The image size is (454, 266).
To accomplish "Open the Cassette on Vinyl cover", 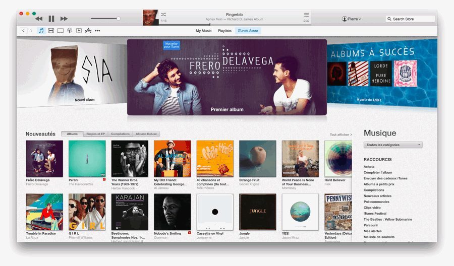I will click(x=215, y=212).
